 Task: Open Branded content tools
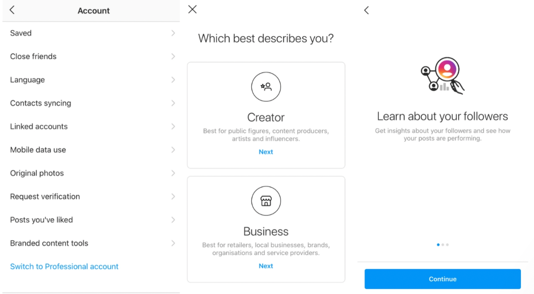pyautogui.click(x=91, y=243)
